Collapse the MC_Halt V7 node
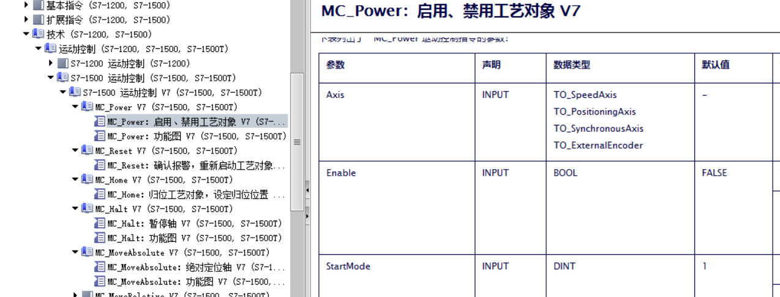Image resolution: width=780 pixels, height=297 pixels. [75, 209]
